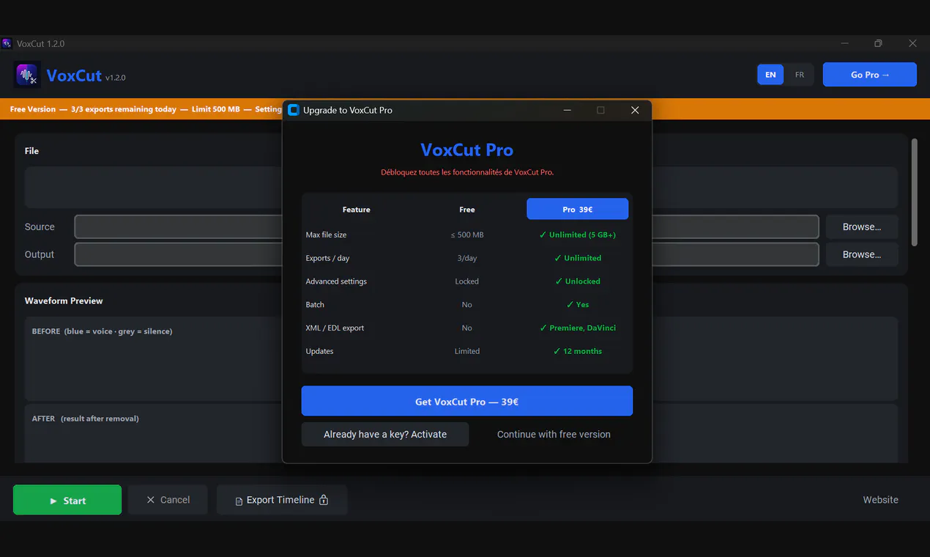Screen dimensions: 930x557
Task: Click the 'Advanced settings' row label
Action: tap(336, 281)
